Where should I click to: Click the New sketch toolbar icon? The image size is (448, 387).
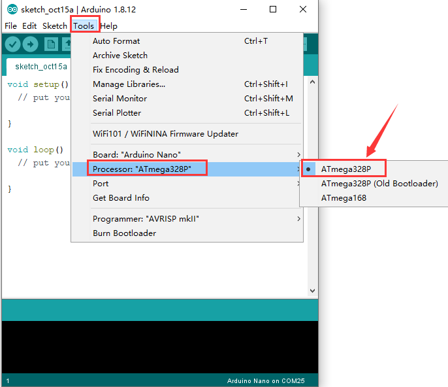(x=51, y=44)
